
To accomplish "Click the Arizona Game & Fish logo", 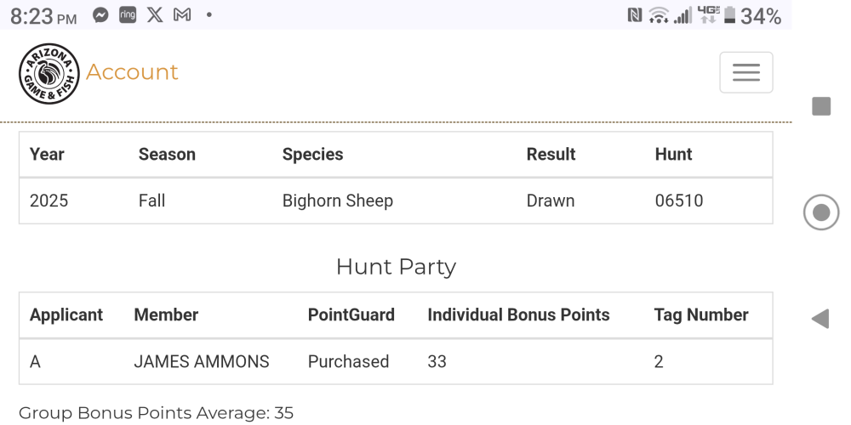I will 49,73.
